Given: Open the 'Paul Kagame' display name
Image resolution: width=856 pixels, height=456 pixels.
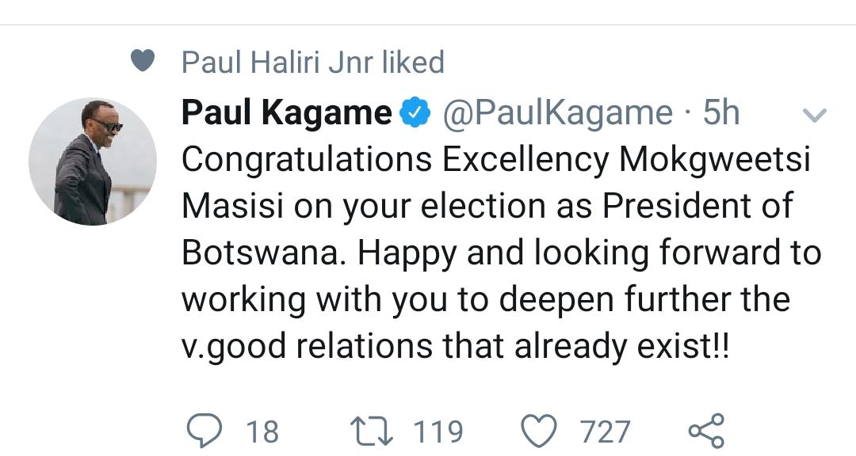Looking at the screenshot, I should tap(286, 113).
